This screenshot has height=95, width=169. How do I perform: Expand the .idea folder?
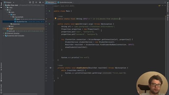5,8
